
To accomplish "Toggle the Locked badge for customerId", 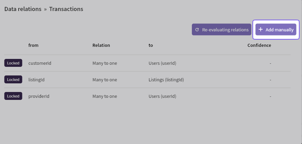I will click(x=13, y=63).
